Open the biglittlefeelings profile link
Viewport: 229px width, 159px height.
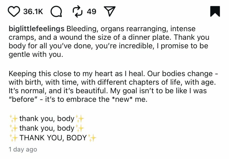pos(37,29)
